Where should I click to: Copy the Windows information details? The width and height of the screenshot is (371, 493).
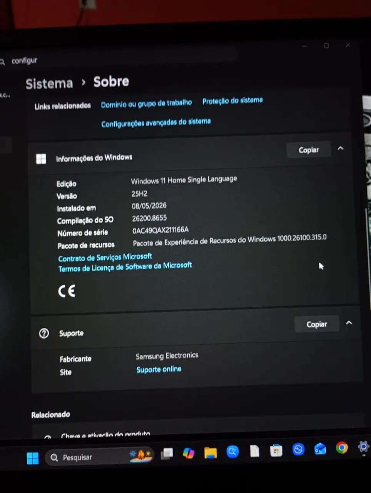click(x=309, y=150)
